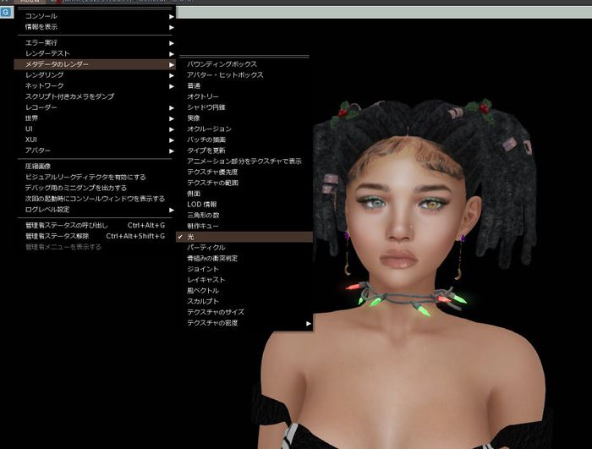Open the エラー実行 submenu

pos(95,42)
